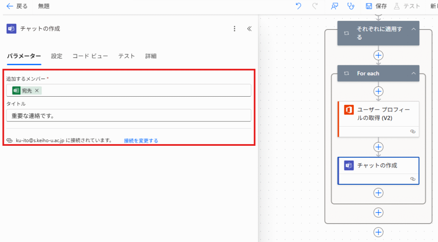Click the Excel icon on 宛先 token
This screenshot has width=438, height=242.
point(16,91)
